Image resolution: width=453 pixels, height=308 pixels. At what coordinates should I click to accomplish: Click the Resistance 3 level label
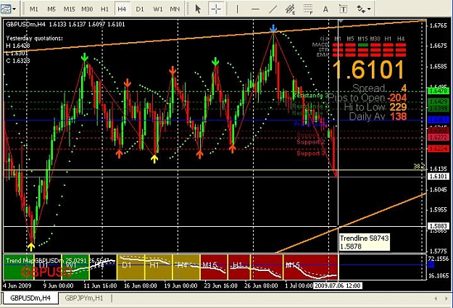coord(310,96)
